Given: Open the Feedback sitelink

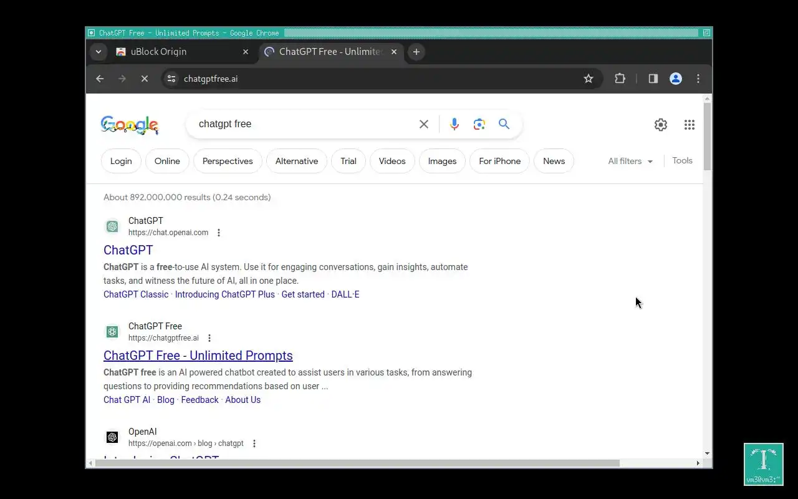Looking at the screenshot, I should (x=199, y=400).
